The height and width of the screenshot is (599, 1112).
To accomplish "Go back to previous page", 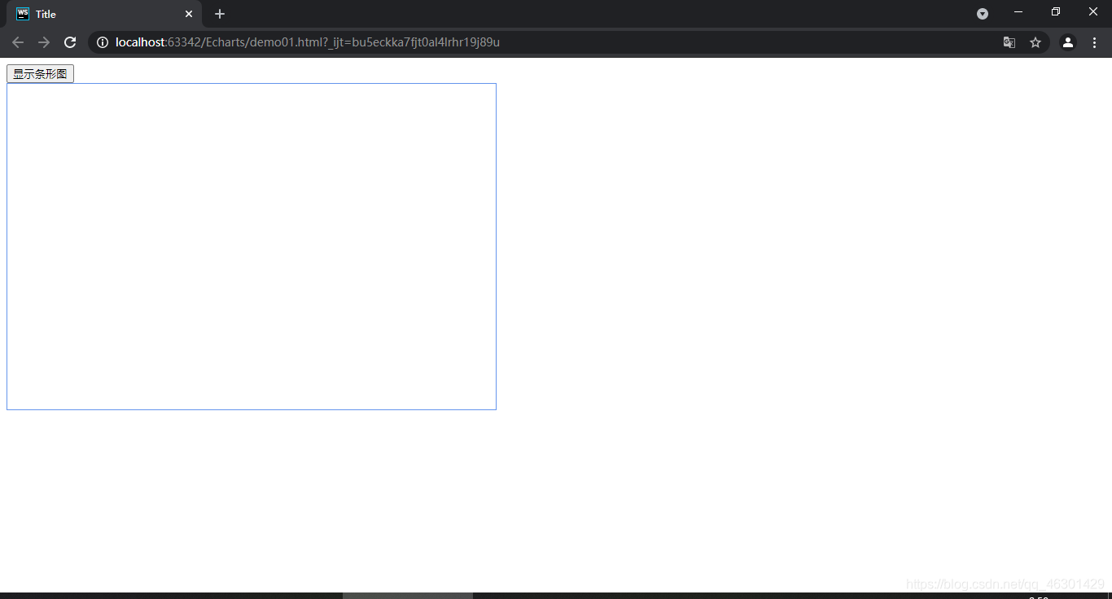I will coord(18,42).
